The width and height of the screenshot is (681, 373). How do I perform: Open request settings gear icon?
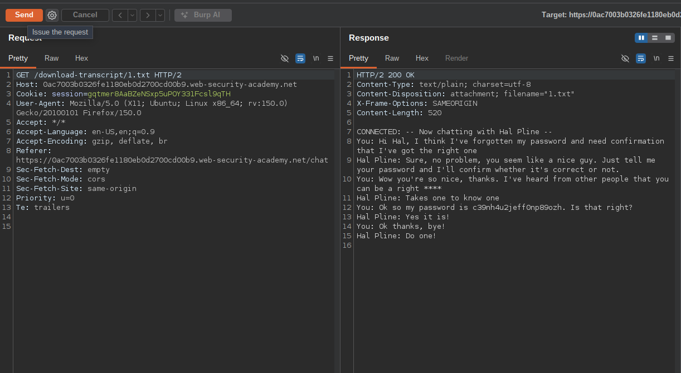pyautogui.click(x=52, y=15)
